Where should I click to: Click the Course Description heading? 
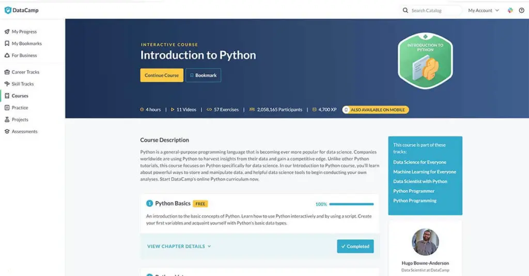pos(165,140)
